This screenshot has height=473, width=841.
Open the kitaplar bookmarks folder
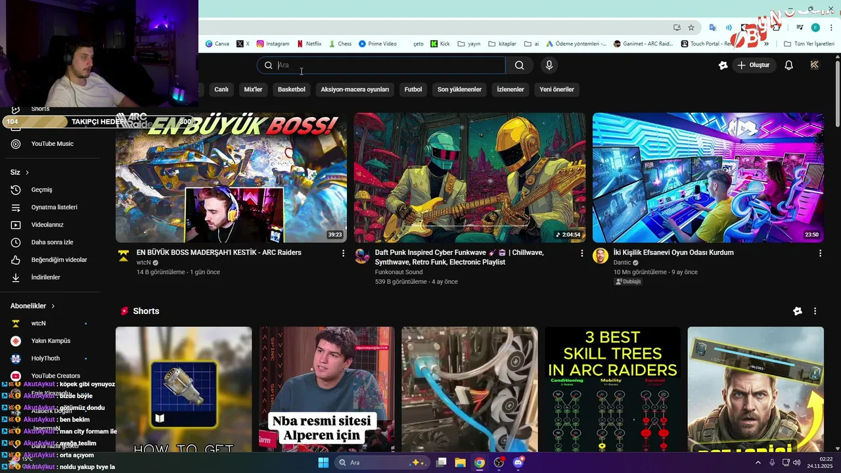click(503, 44)
